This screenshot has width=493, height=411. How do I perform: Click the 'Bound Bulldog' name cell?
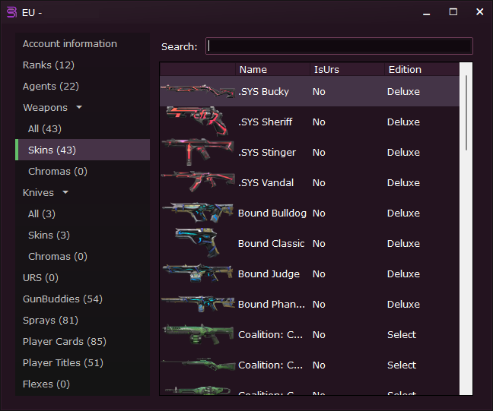pyautogui.click(x=272, y=213)
